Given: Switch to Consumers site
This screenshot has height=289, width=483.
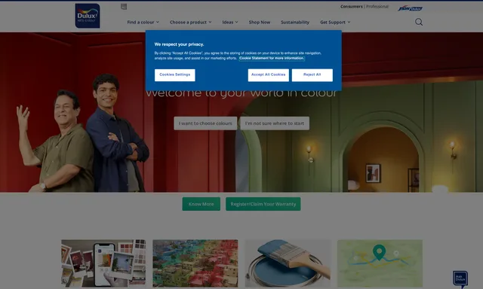Looking at the screenshot, I should (x=351, y=7).
